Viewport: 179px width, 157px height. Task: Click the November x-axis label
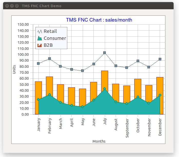(149, 127)
